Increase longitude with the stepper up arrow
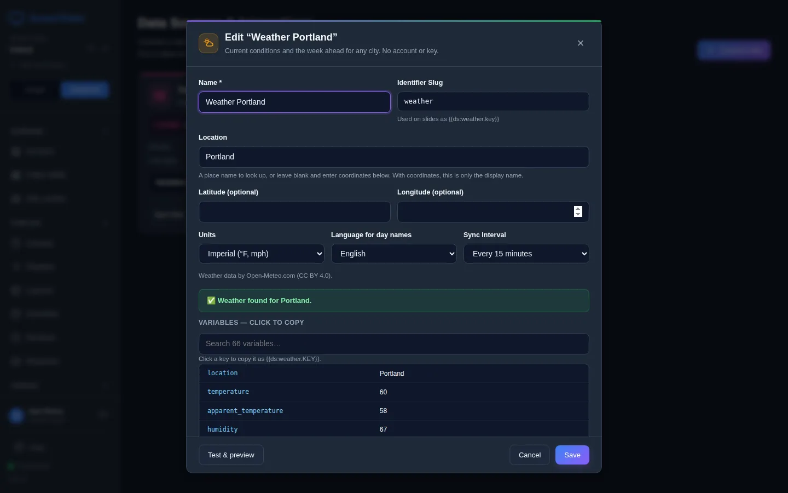 [x=578, y=209]
